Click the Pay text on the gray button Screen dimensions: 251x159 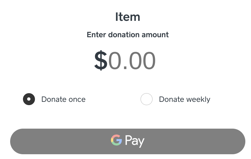[135, 141]
